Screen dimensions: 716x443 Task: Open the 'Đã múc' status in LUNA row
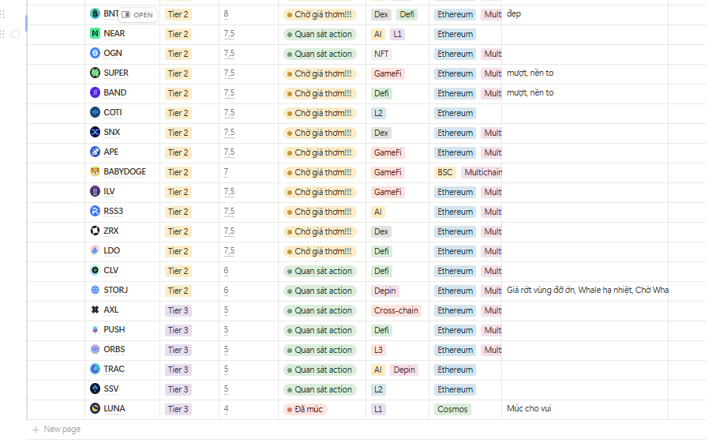305,409
